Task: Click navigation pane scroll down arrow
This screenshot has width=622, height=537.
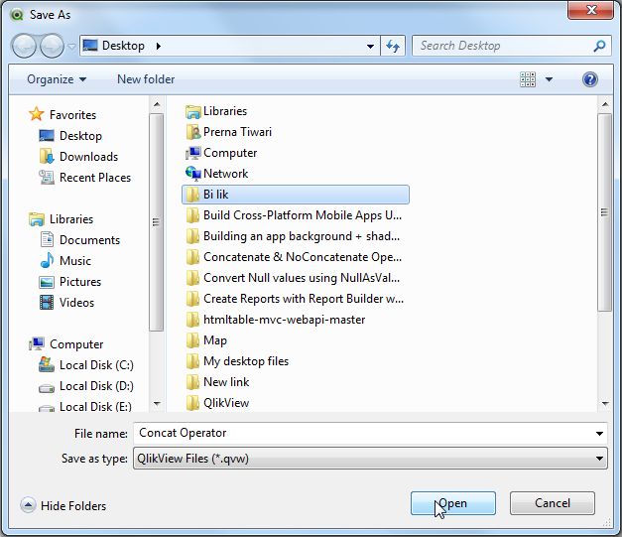Action: point(157,404)
